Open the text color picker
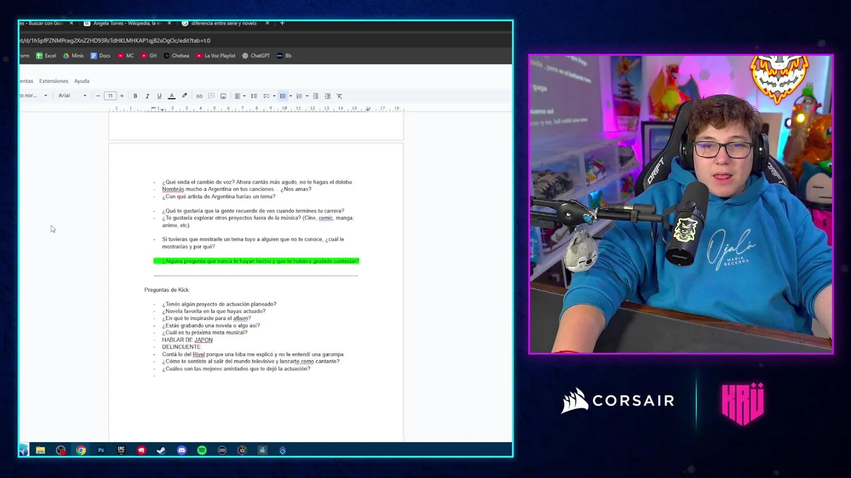Viewport: 851px width, 478px height. tap(172, 96)
